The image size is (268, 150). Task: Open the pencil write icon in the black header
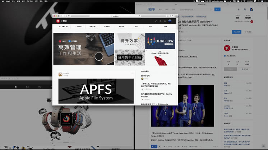click(x=156, y=21)
